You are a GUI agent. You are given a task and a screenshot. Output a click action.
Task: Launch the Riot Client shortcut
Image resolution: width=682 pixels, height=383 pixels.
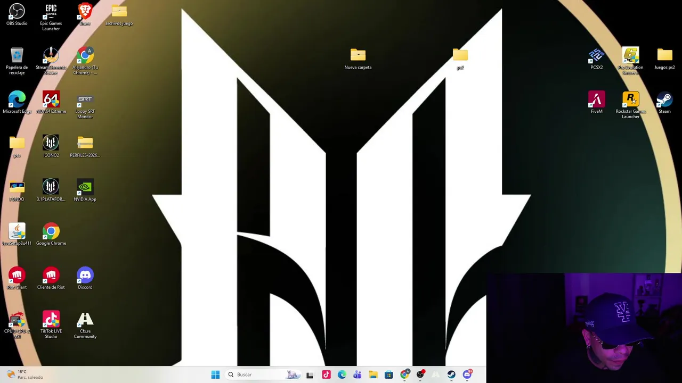17,279
